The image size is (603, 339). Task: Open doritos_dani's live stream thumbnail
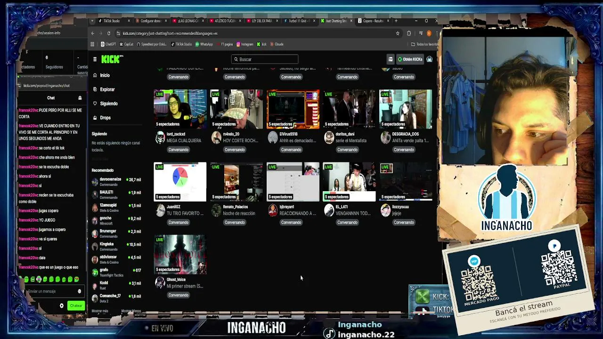click(x=349, y=109)
